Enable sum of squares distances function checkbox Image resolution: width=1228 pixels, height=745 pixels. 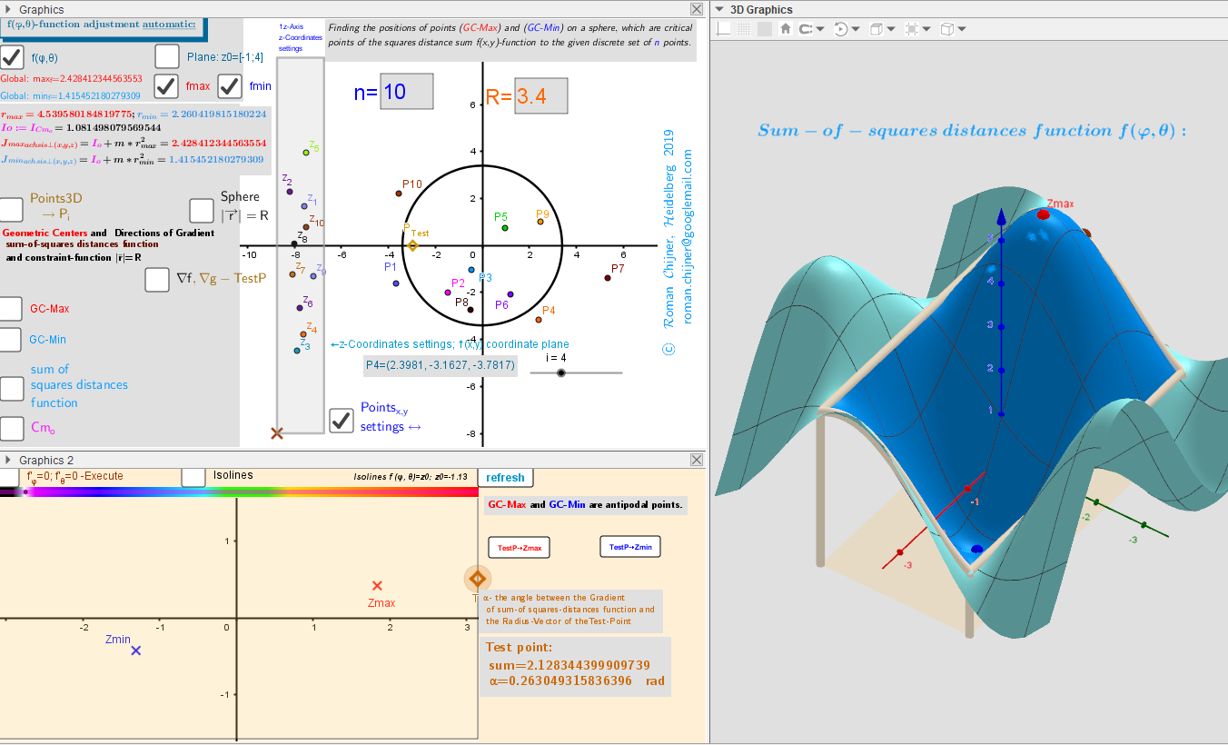click(11, 389)
